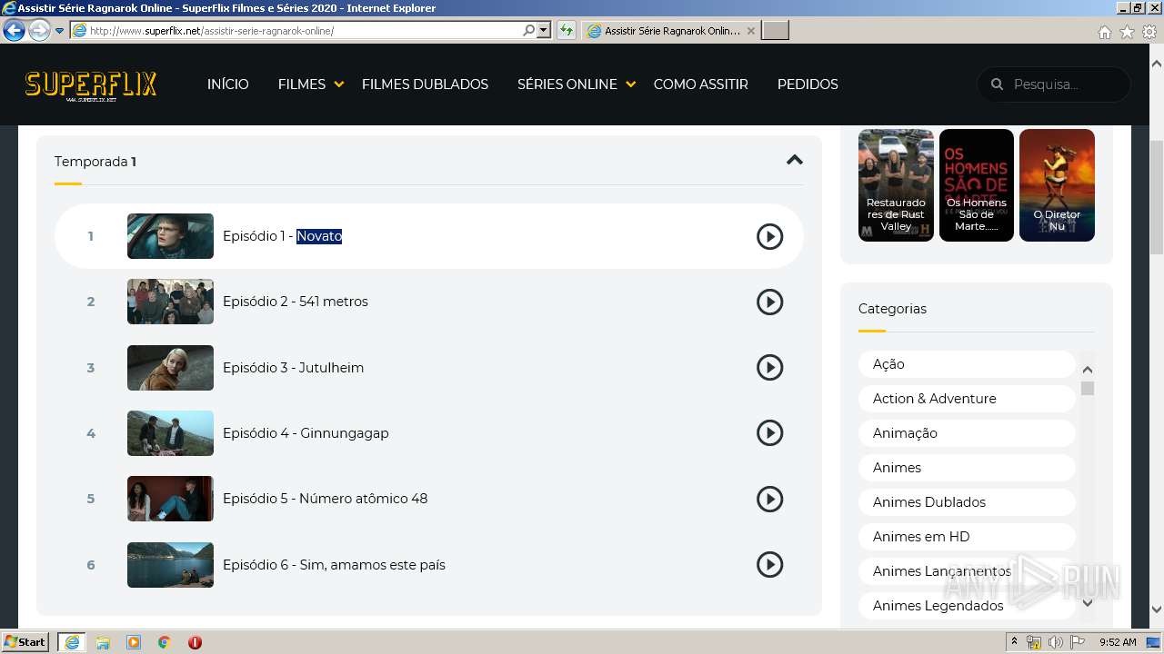
Task: Open Os Homens São de Marte poster
Action: 976,185
